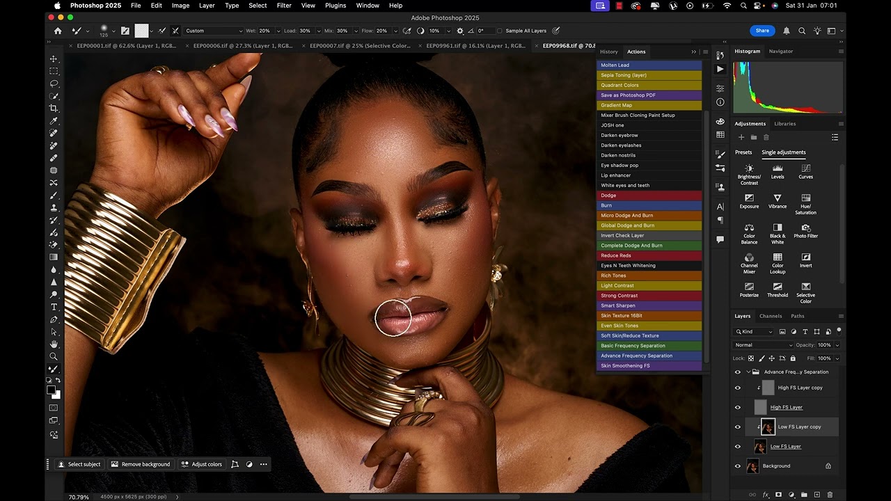Viewport: 891px width, 501px height.
Task: Switch to the Channels tab
Action: coord(771,316)
